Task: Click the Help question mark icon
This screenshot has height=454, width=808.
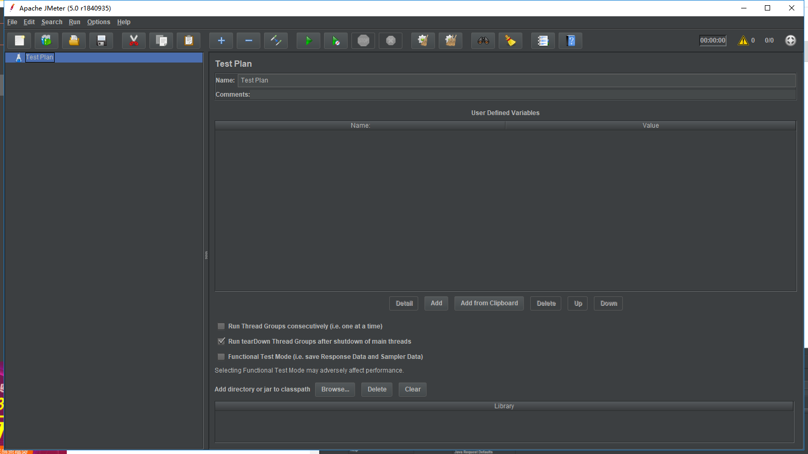Action: click(570, 40)
